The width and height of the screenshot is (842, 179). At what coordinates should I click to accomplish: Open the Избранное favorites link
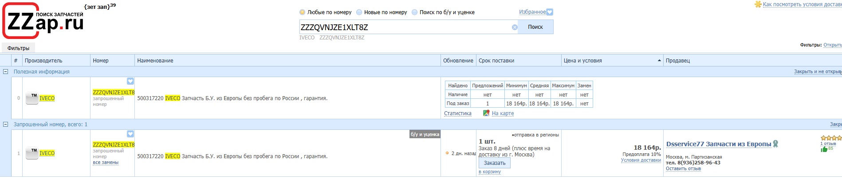tap(532, 12)
